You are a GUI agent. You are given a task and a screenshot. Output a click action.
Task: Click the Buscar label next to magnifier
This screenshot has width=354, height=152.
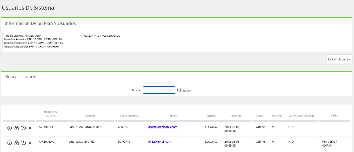187,91
